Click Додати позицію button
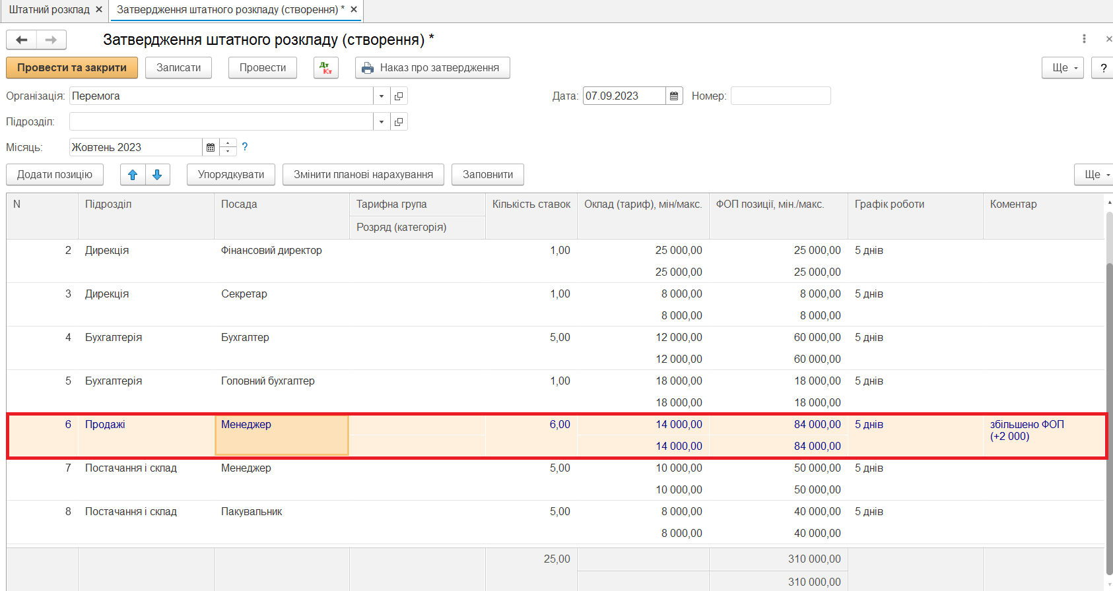Viewport: 1113px width, 591px height. point(55,175)
